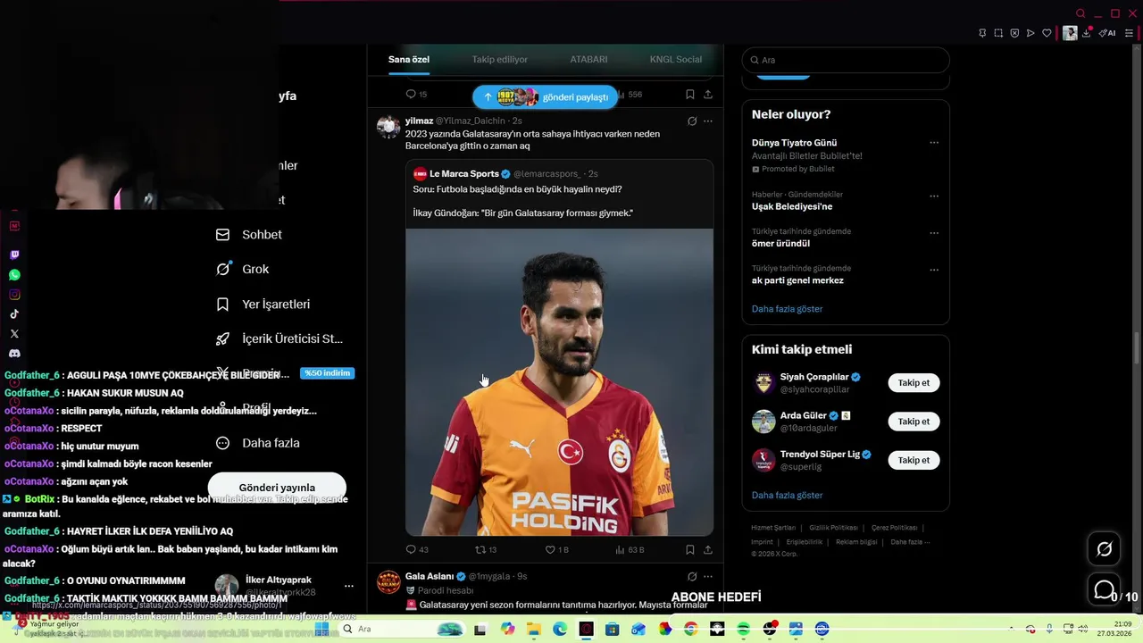Open Sohbet in sidebar
The width and height of the screenshot is (1143, 643).
click(x=249, y=235)
